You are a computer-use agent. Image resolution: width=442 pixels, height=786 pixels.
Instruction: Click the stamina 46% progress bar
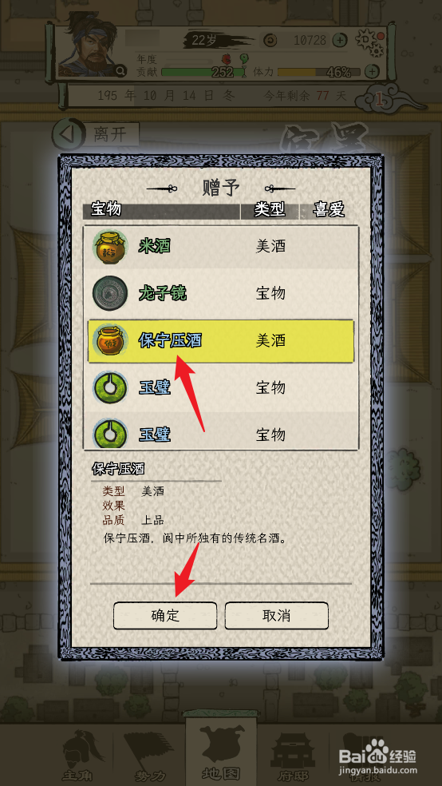(x=319, y=72)
